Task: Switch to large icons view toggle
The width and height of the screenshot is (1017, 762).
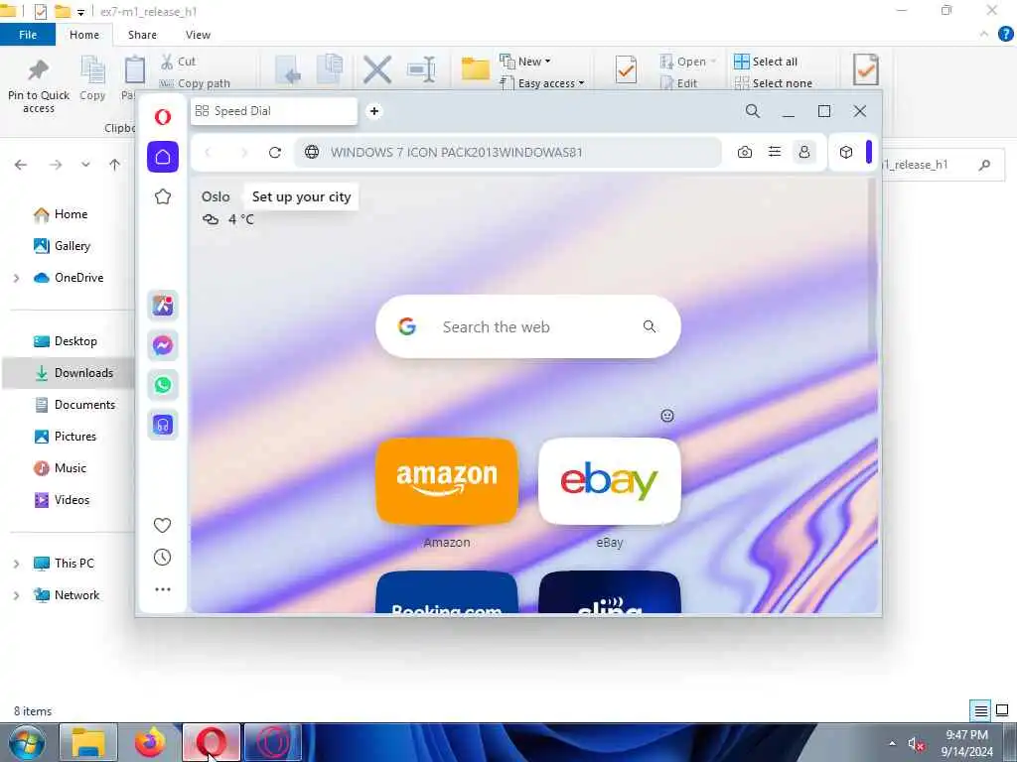Action: click(x=1002, y=710)
